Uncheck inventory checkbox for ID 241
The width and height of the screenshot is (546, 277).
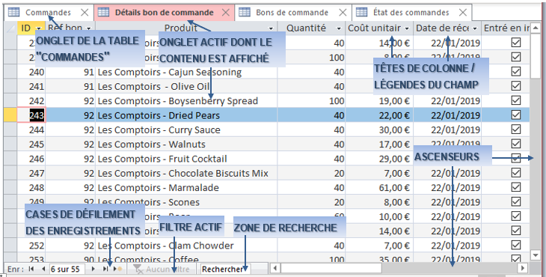[515, 85]
